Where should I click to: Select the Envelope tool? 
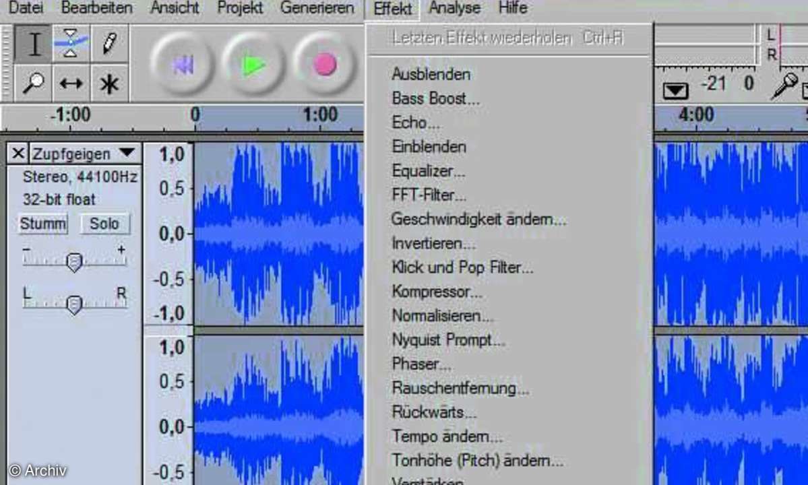[71, 44]
